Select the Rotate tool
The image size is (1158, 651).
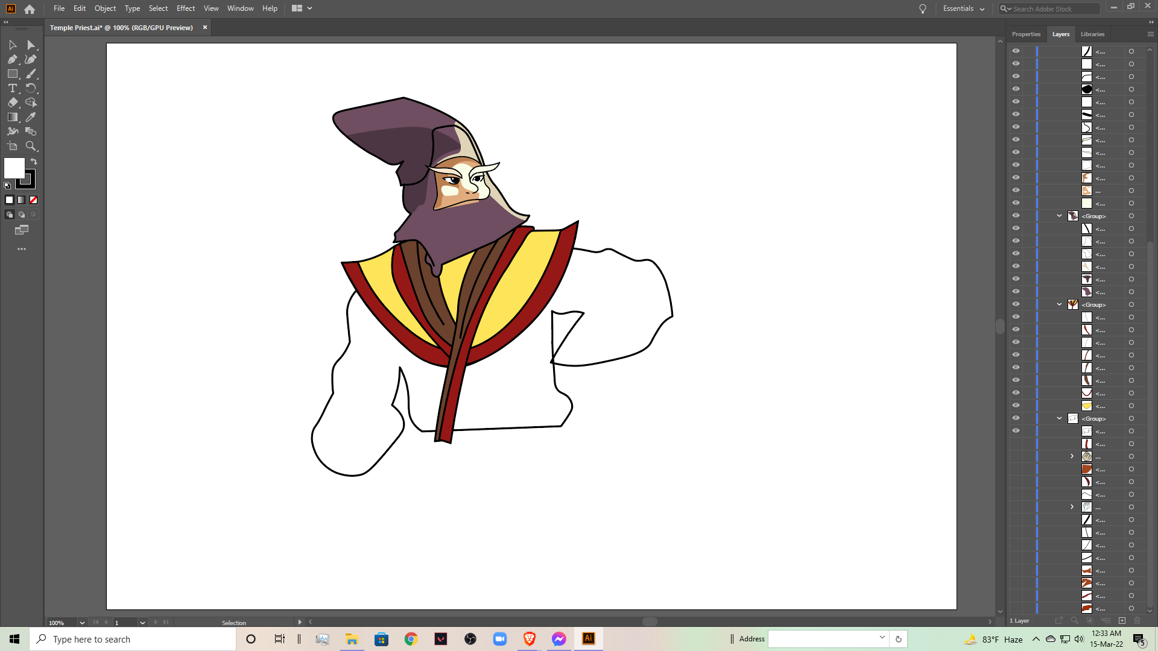click(31, 89)
